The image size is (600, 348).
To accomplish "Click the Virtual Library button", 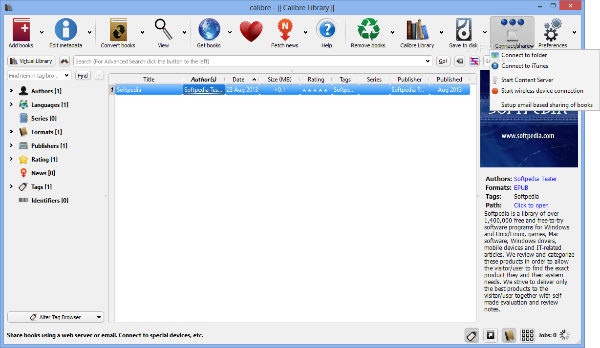I will coord(31,61).
